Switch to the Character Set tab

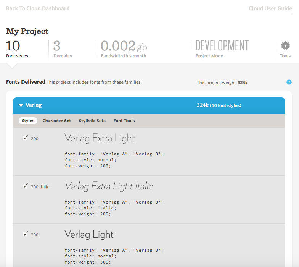click(56, 121)
